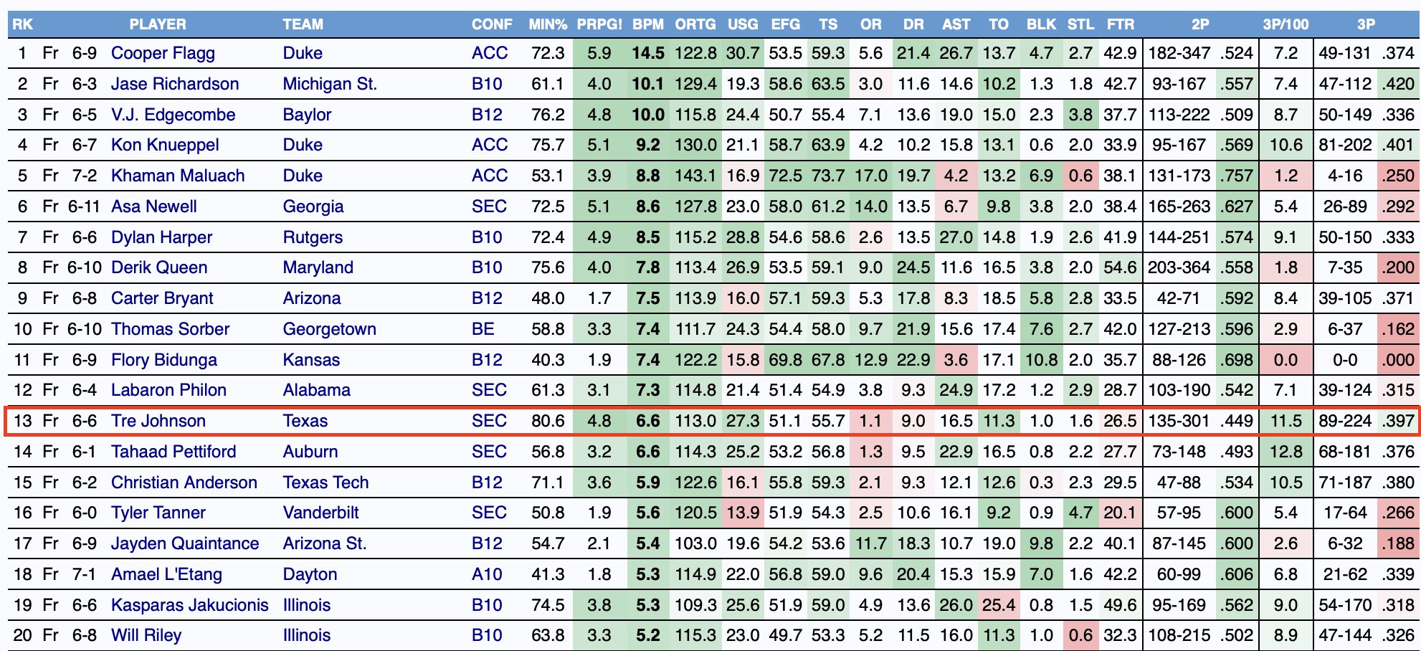
Task: Sort by STL column header
Action: coord(1080,24)
